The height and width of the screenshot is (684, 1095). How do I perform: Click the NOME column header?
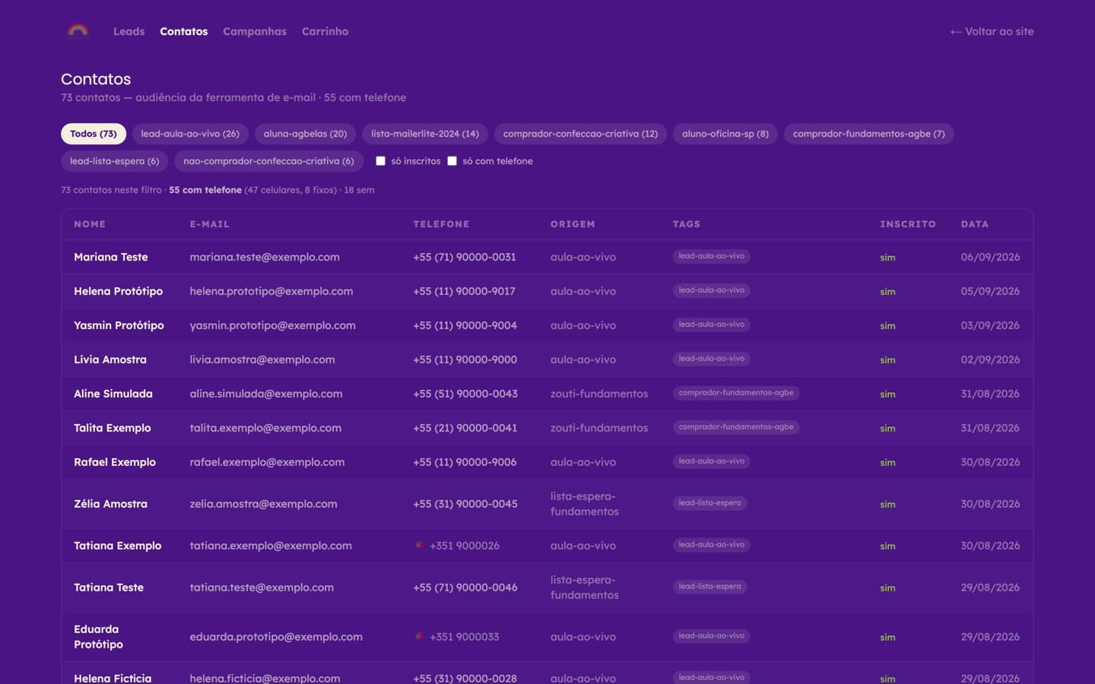pyautogui.click(x=90, y=224)
